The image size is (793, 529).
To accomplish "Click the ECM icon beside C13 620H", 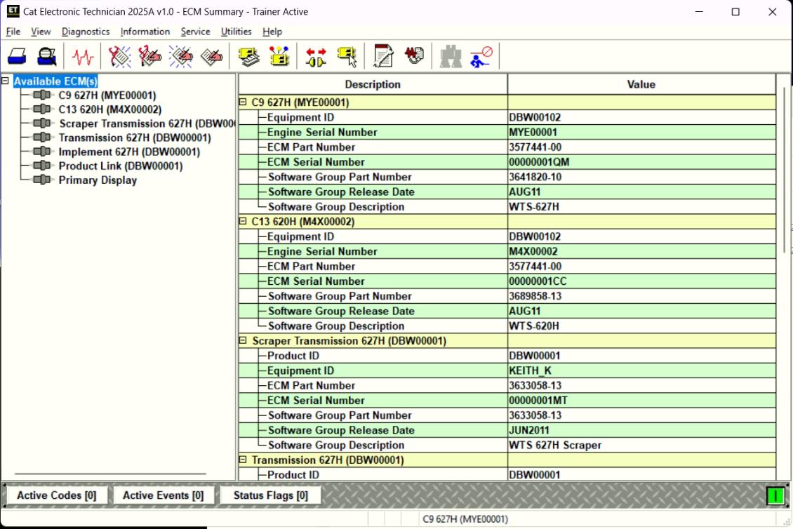I will (x=41, y=109).
